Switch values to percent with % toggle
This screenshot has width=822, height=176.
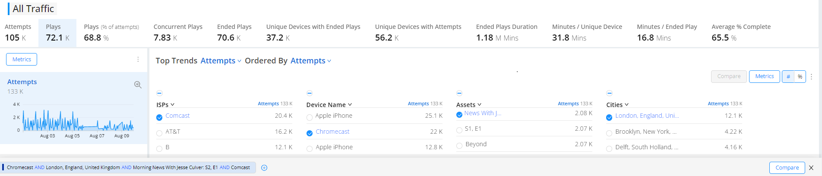pyautogui.click(x=800, y=77)
